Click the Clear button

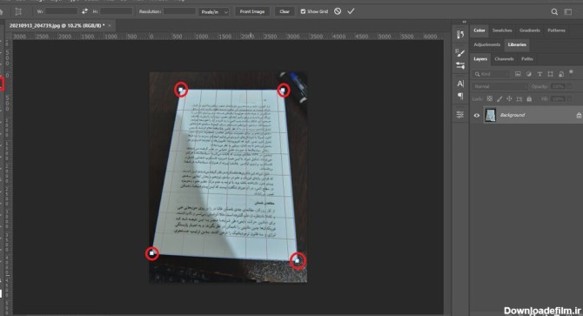[285, 11]
